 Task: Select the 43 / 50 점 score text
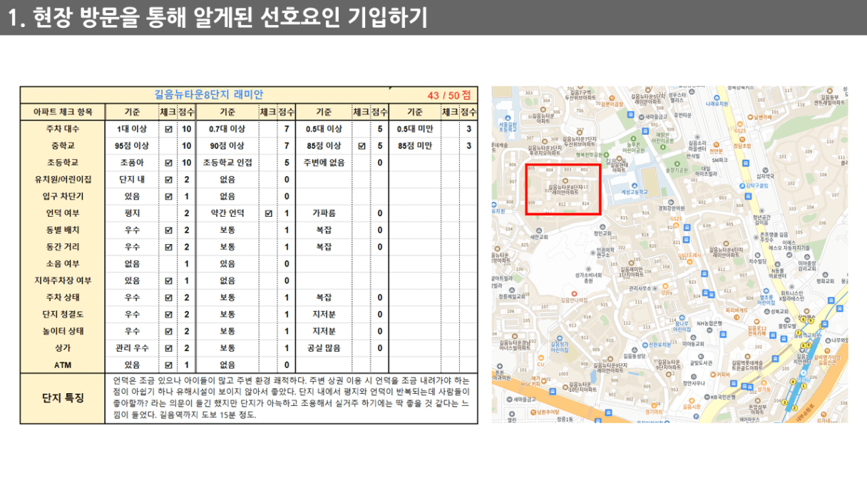448,95
